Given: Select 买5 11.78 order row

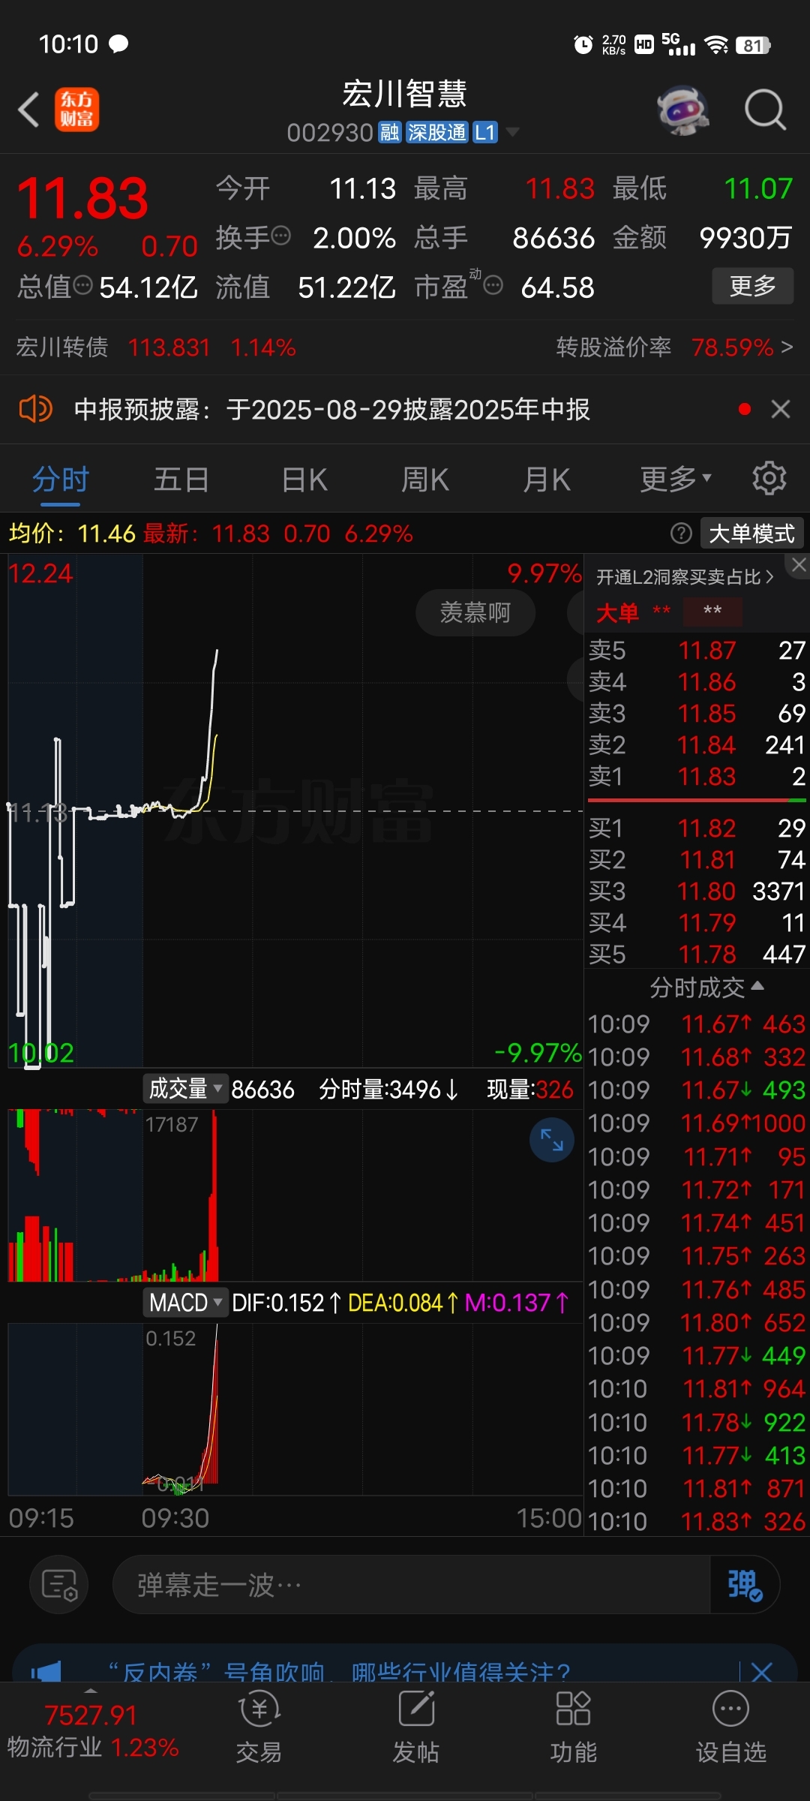Looking at the screenshot, I should [x=696, y=954].
